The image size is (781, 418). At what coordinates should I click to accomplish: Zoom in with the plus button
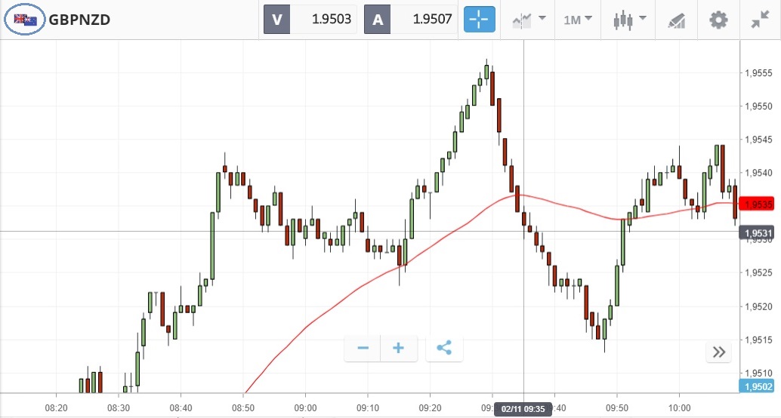(399, 348)
